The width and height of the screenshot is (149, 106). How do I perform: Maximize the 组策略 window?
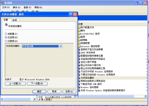click(141, 3)
